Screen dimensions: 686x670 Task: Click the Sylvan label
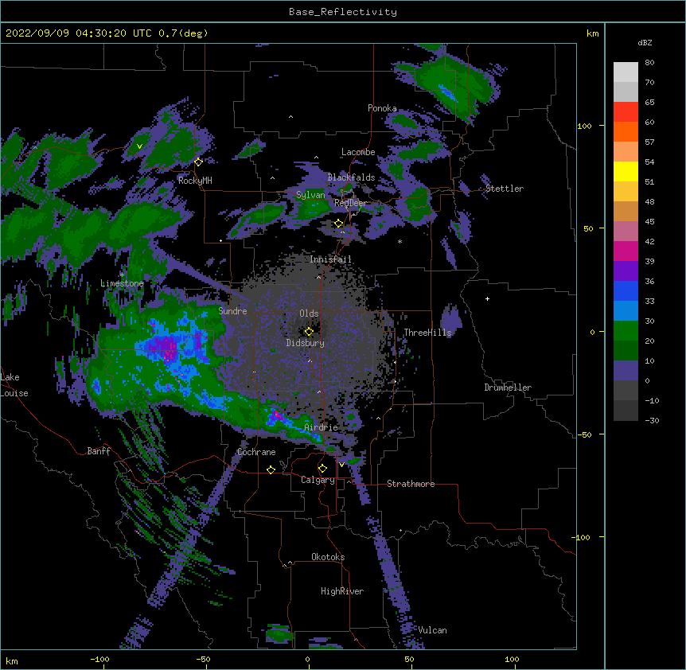[310, 195]
